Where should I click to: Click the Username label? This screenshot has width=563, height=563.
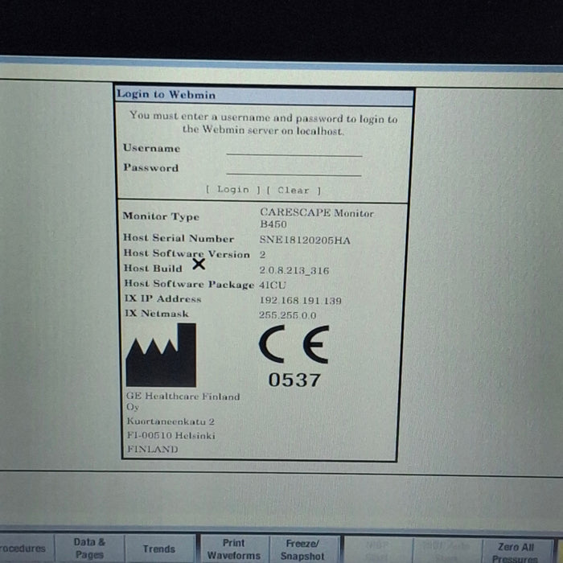[151, 148]
